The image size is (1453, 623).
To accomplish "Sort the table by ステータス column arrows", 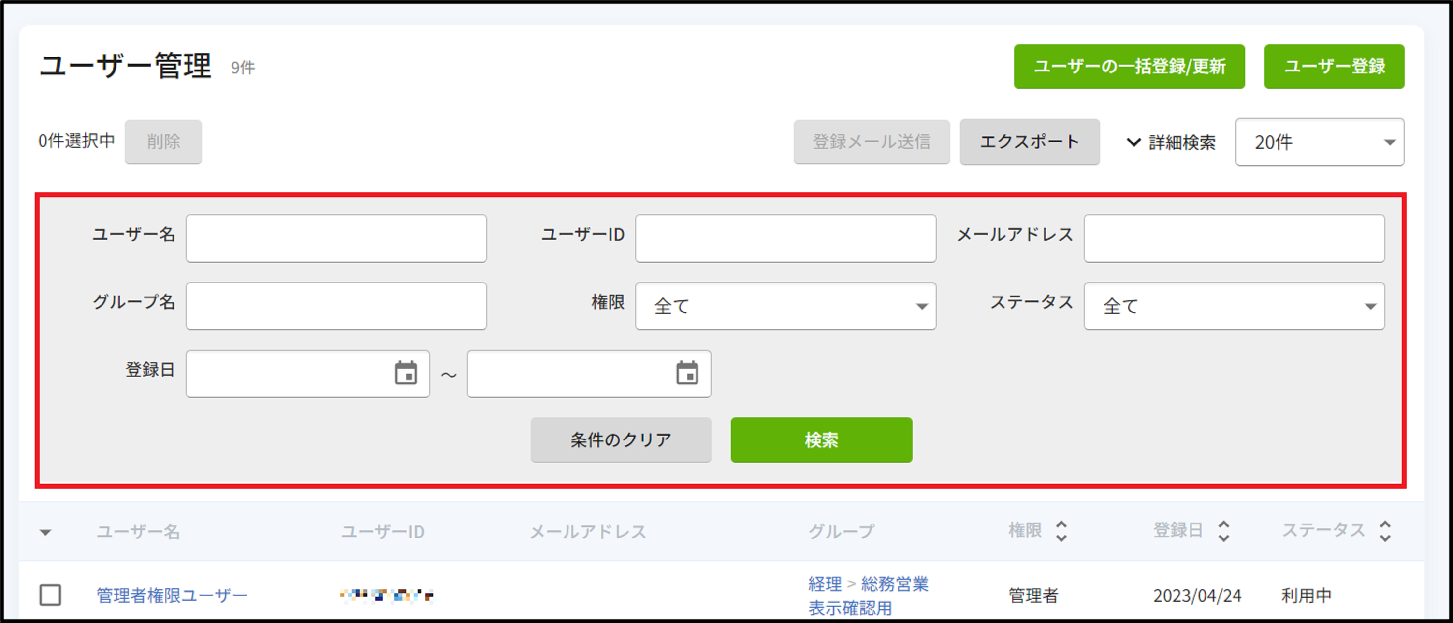I will point(1385,531).
